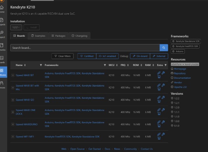Click the wrench icon for Sipeed MAIX GO
This screenshot has width=208, height=152.
click(163, 97)
